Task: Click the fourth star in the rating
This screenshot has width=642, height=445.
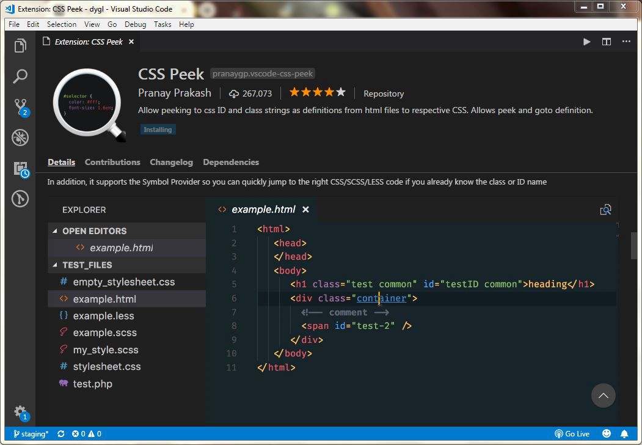Action: [328, 92]
